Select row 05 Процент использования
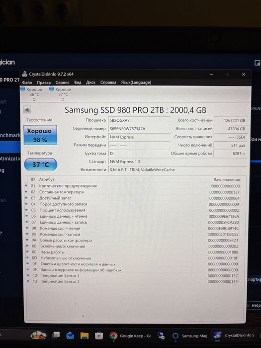 [x=132, y=210]
